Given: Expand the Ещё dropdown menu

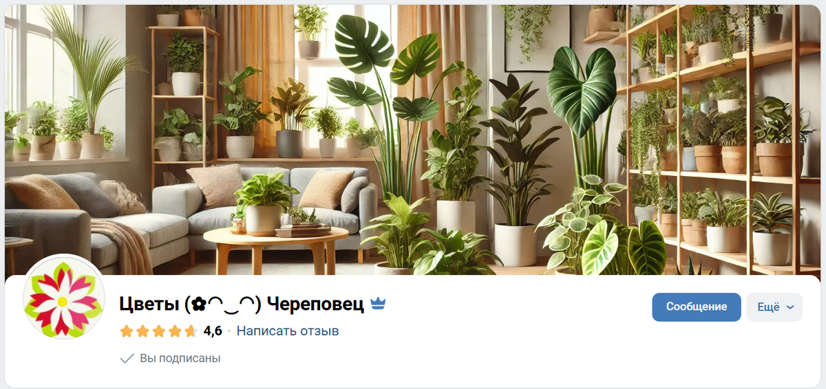Looking at the screenshot, I should click(774, 307).
